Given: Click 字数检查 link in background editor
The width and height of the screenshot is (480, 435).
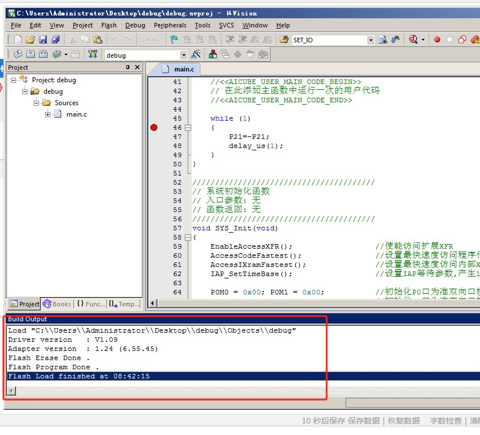Looking at the screenshot, I should click(446, 421).
